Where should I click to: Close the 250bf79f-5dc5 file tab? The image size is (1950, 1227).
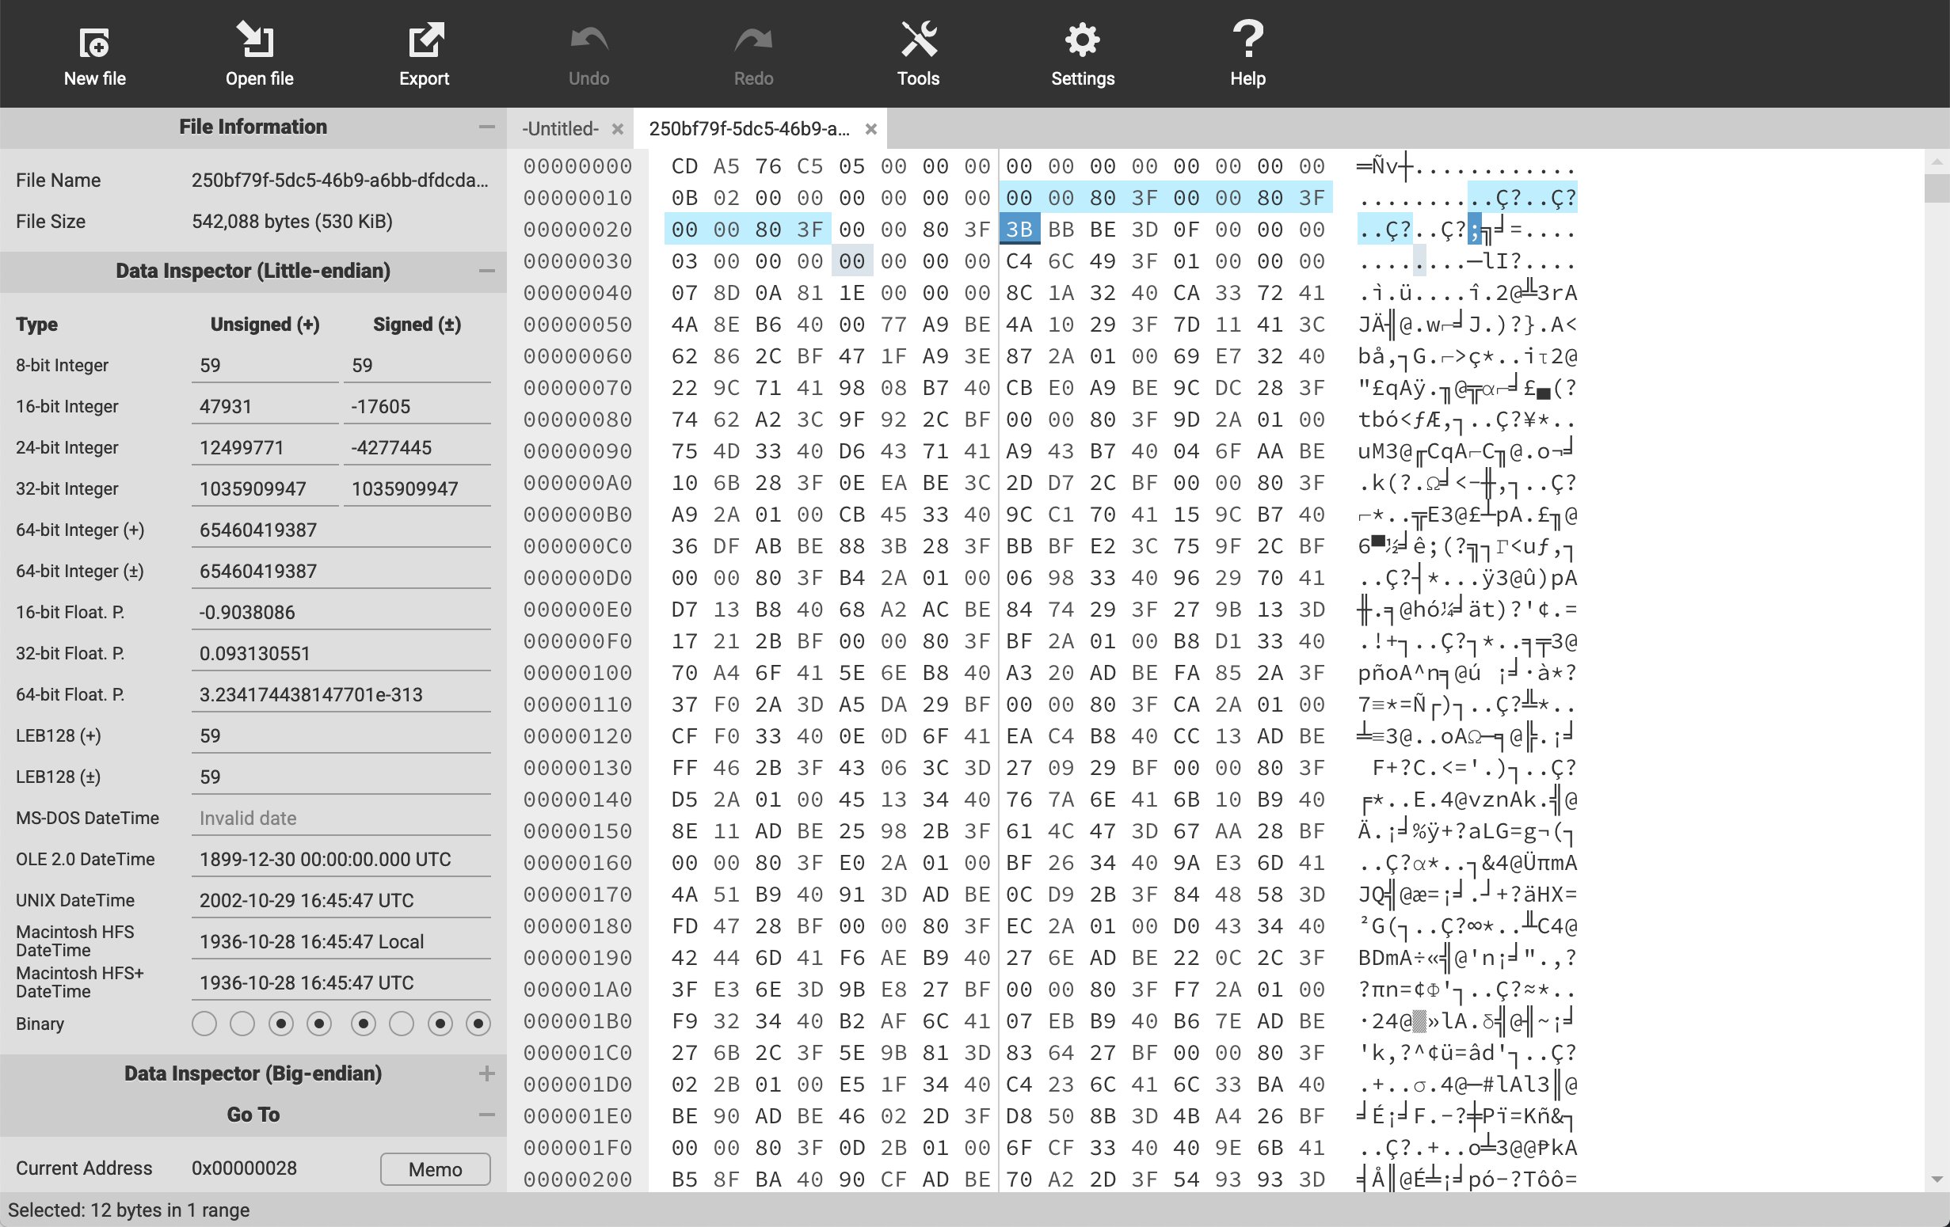tap(870, 129)
